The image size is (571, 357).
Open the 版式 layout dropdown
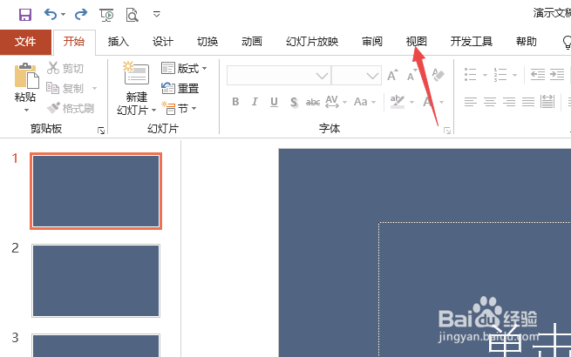pos(184,68)
